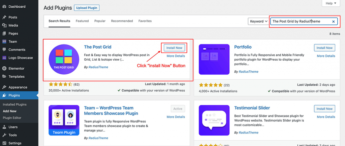
Task: Click RadiusTheme author under Team plugin
Action: pos(98,138)
